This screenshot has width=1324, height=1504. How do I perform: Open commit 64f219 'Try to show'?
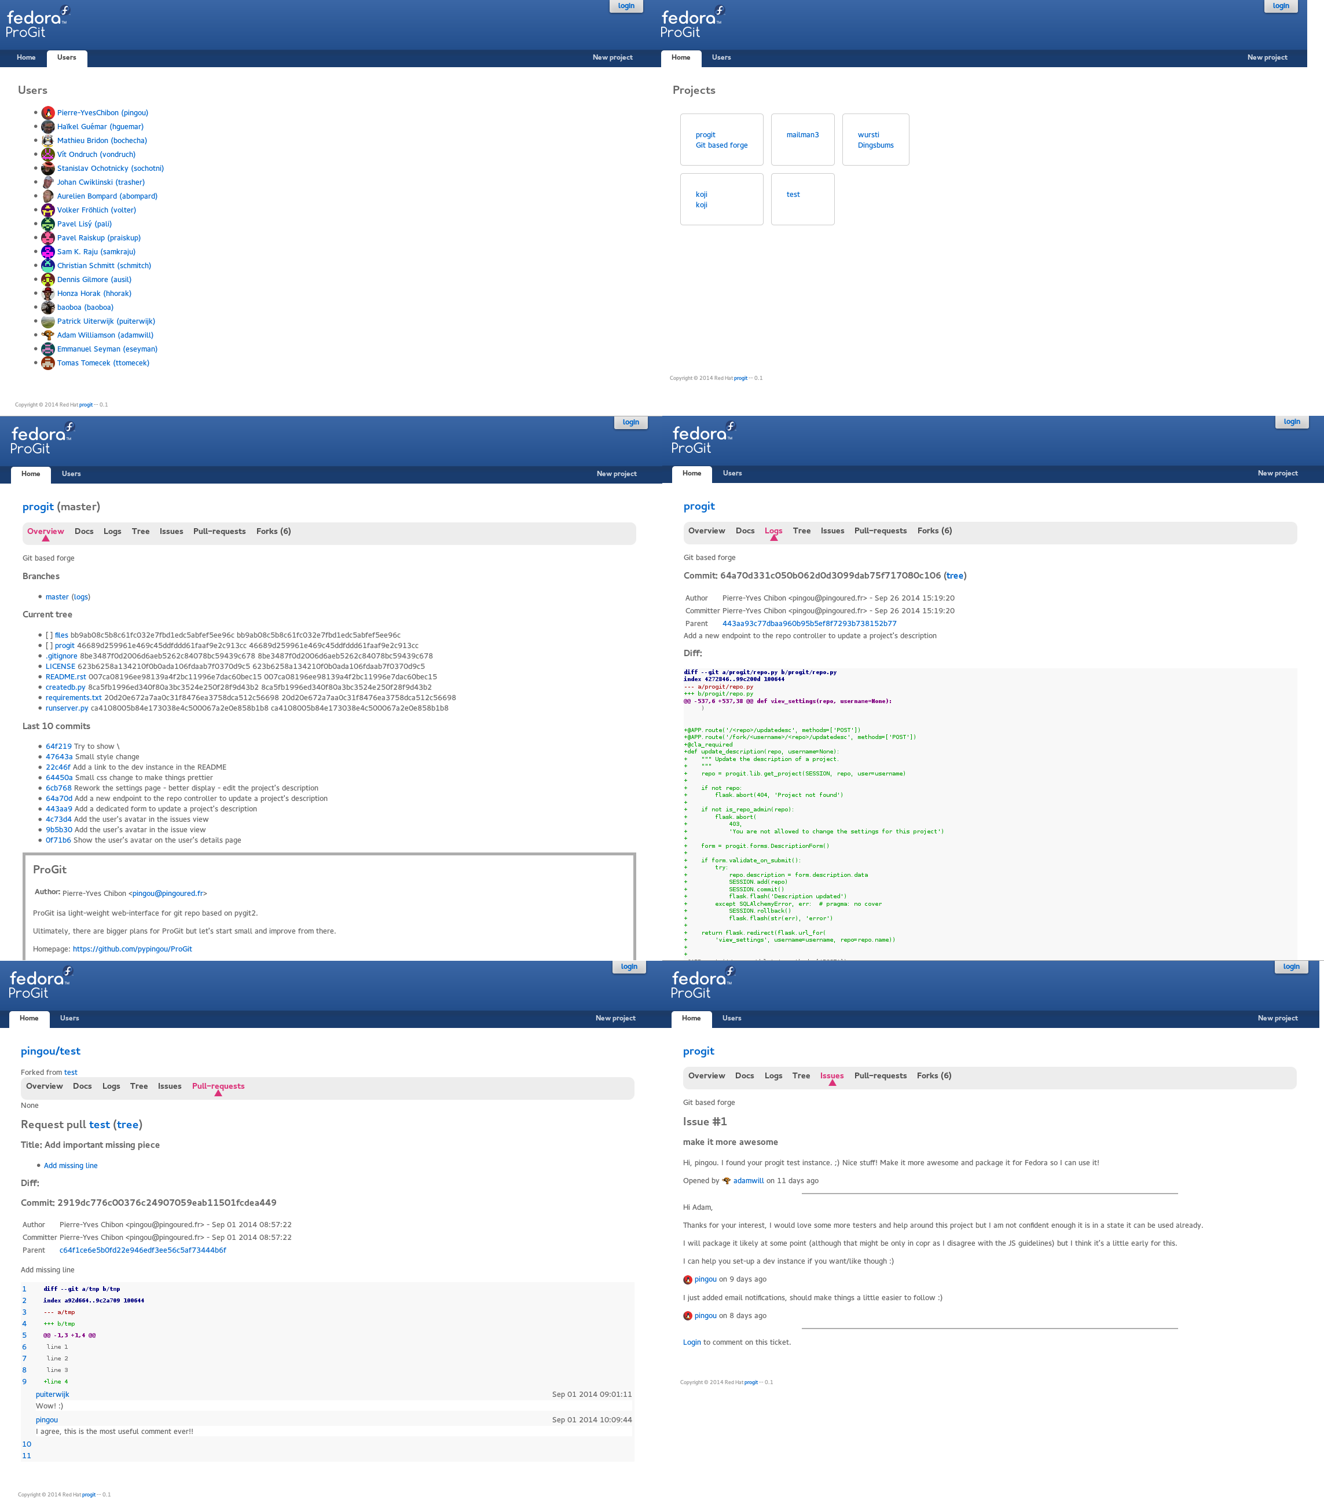[x=59, y=746]
